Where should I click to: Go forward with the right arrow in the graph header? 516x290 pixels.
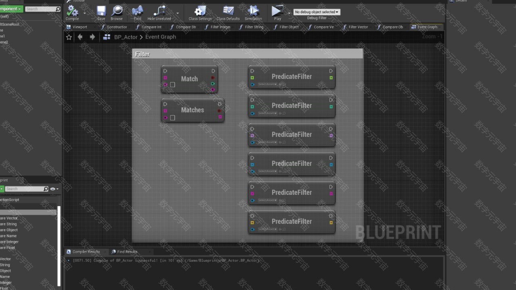[x=92, y=37]
